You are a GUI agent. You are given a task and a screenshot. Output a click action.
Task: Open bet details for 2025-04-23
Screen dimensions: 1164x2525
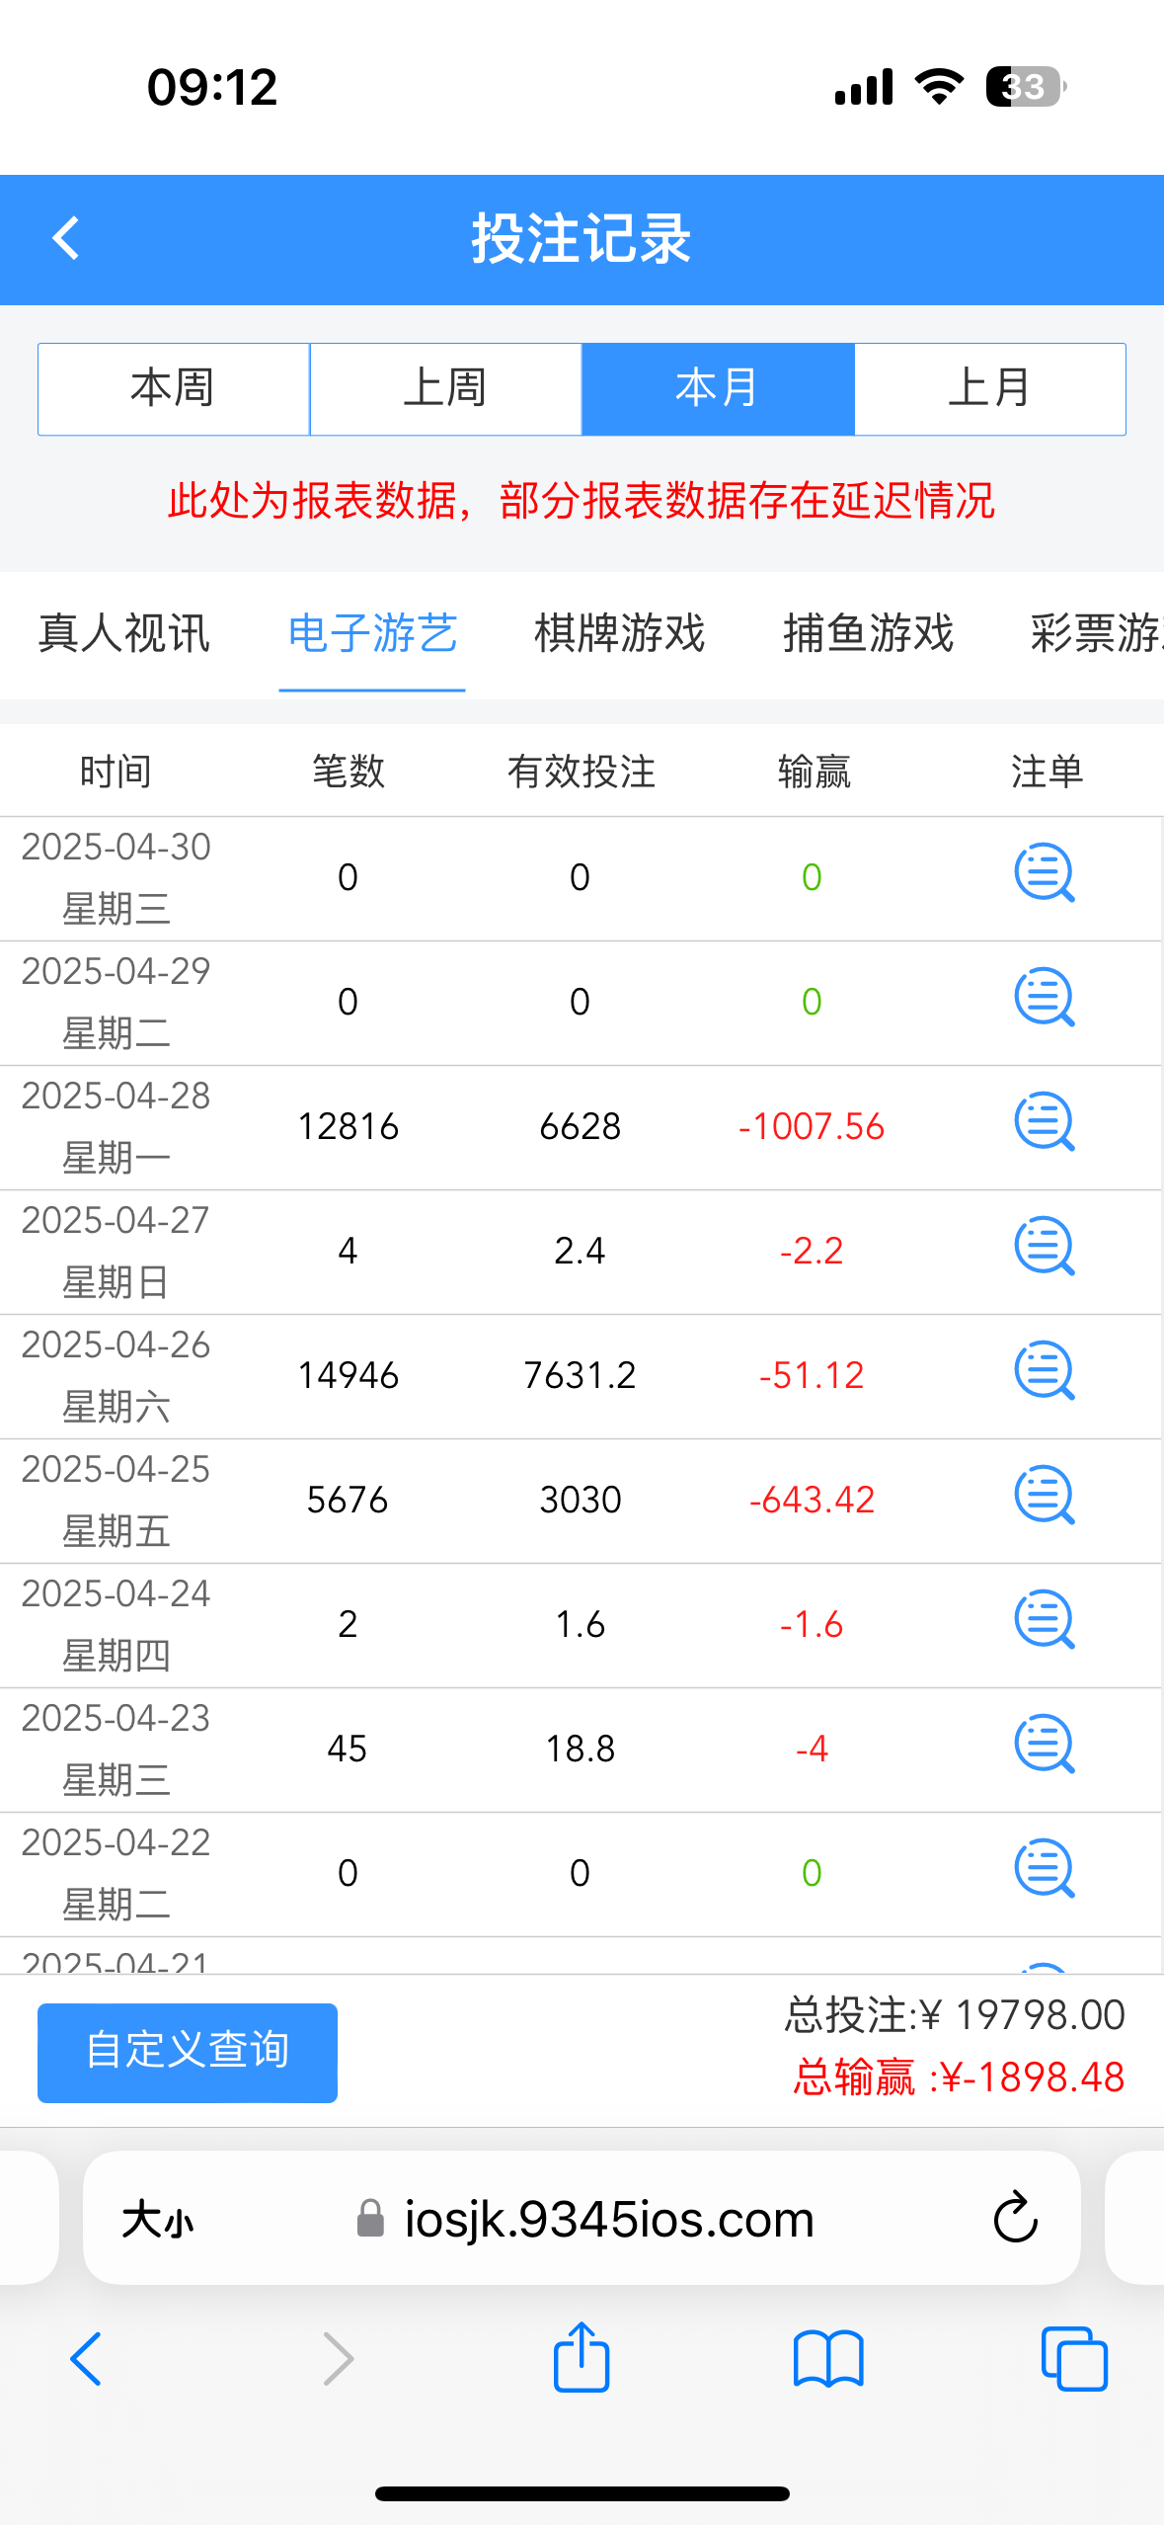point(1044,1746)
